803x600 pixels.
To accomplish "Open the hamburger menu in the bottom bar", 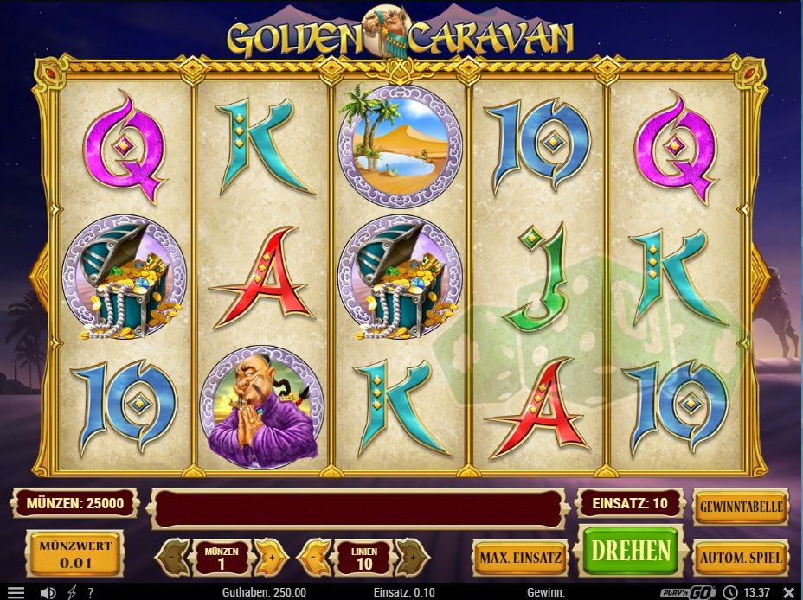I will pos(16,592).
